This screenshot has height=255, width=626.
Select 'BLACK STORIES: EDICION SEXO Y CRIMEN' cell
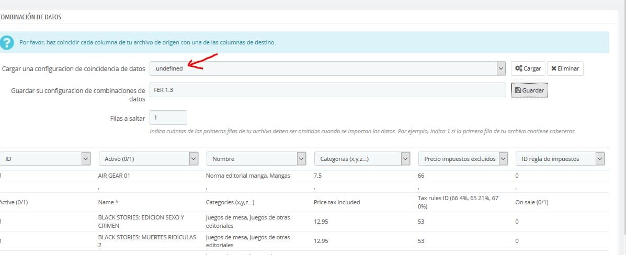click(x=141, y=222)
